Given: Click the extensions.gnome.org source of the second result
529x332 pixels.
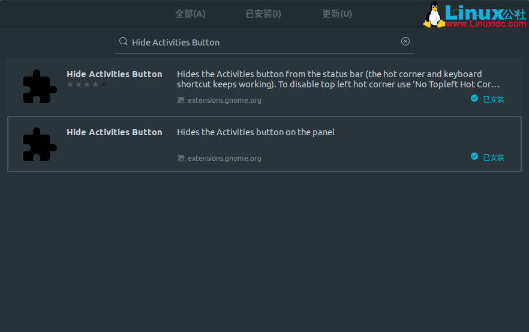Looking at the screenshot, I should click(219, 159).
